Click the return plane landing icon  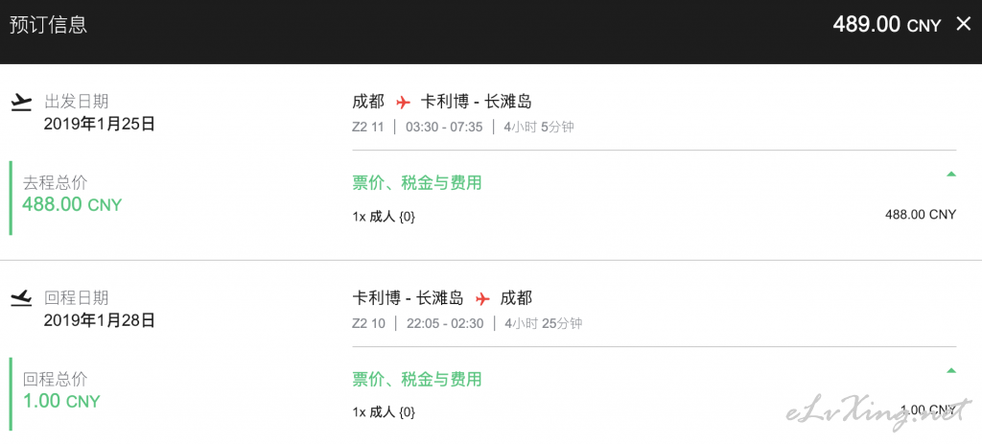click(x=21, y=298)
